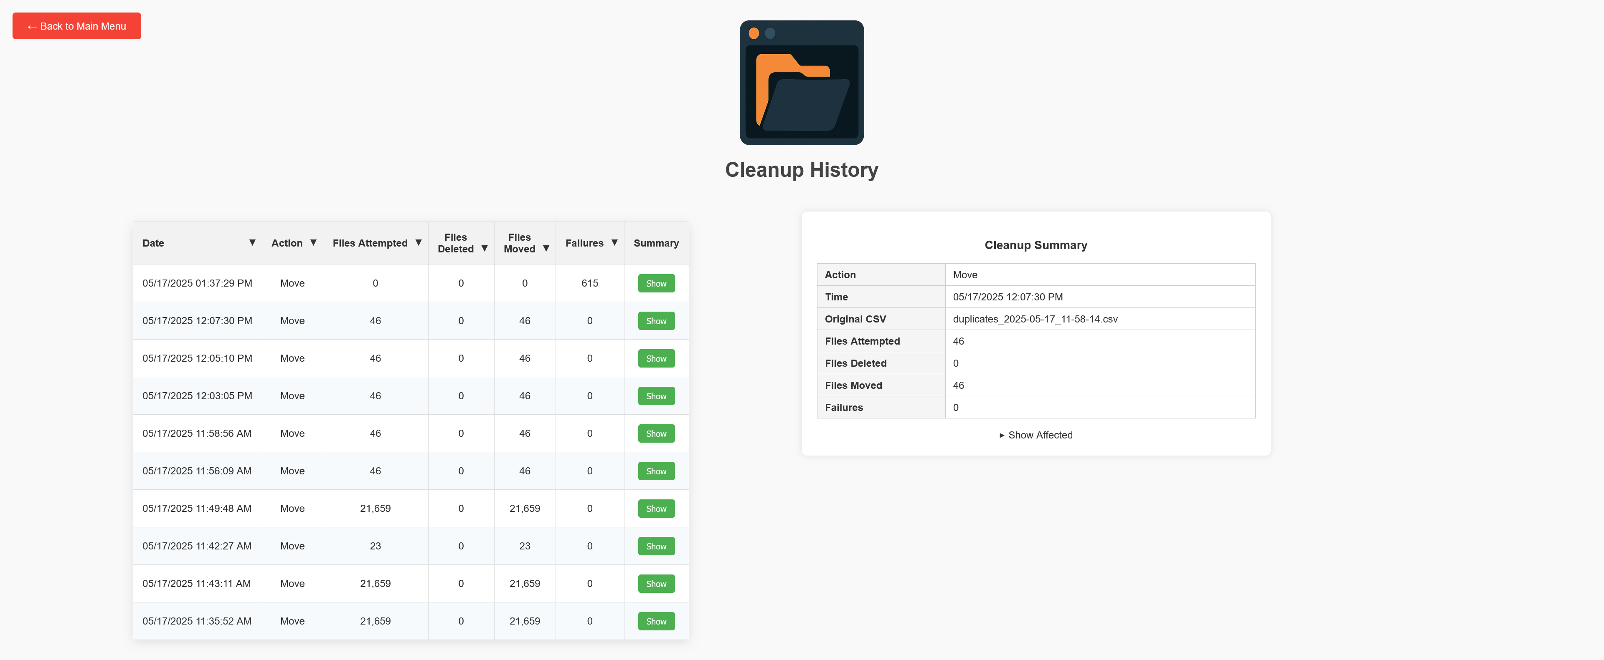1604x660 pixels.
Task: Sort by Failures column arrow
Action: [x=614, y=243]
